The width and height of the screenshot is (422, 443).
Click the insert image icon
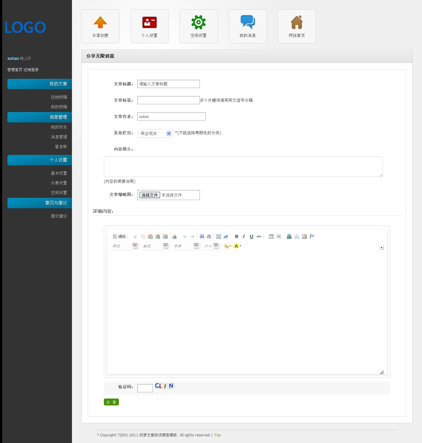(304, 237)
